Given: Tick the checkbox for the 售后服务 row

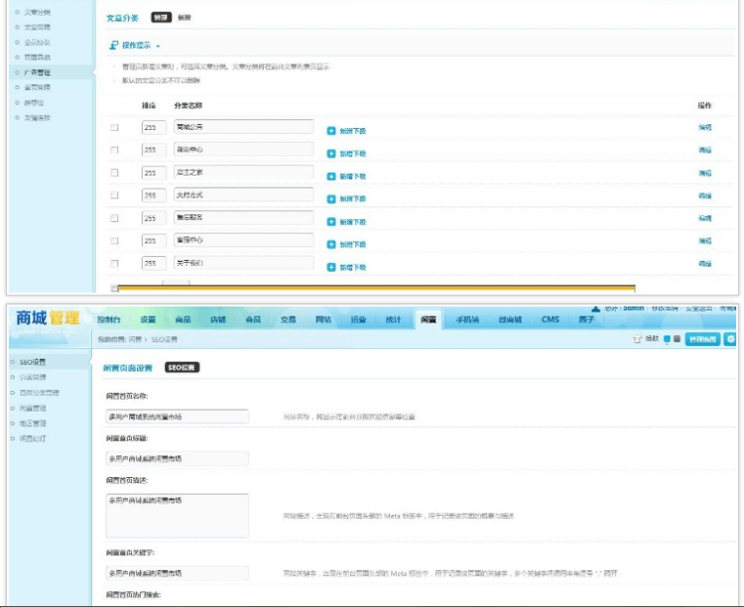Looking at the screenshot, I should point(114,218).
